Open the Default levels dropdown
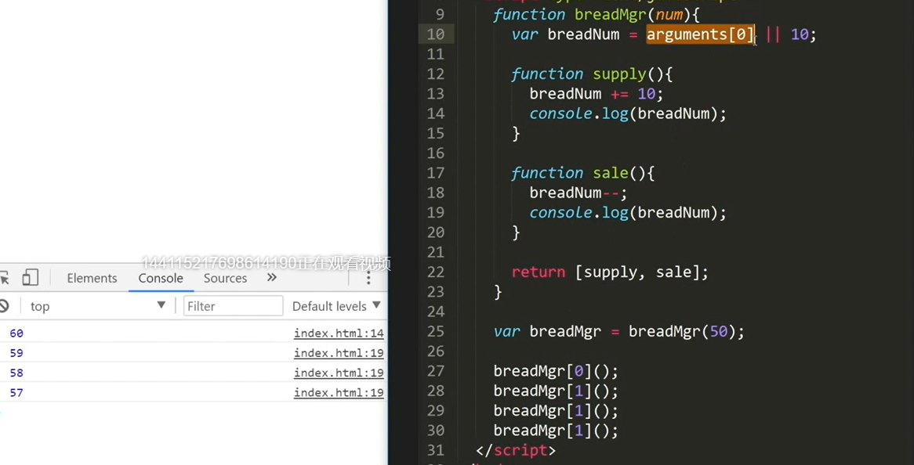Screen dimensions: 914x465 336,306
